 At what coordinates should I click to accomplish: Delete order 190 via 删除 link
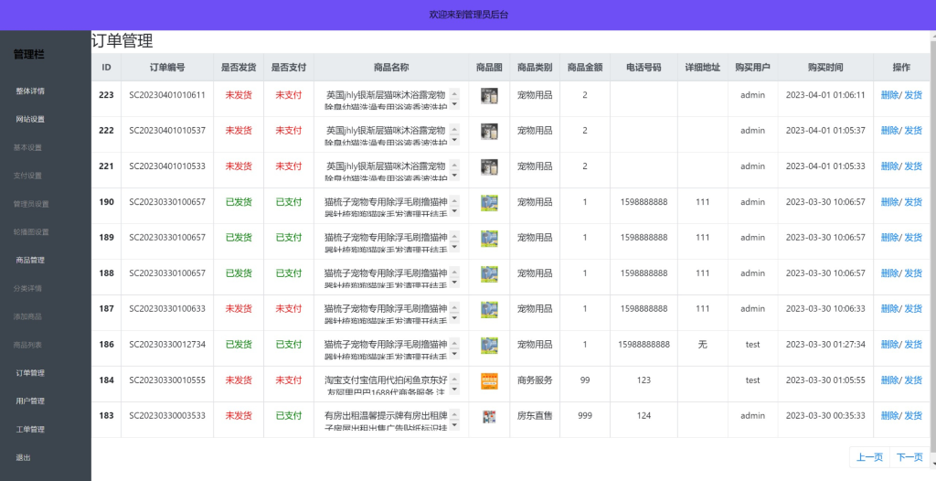point(889,202)
